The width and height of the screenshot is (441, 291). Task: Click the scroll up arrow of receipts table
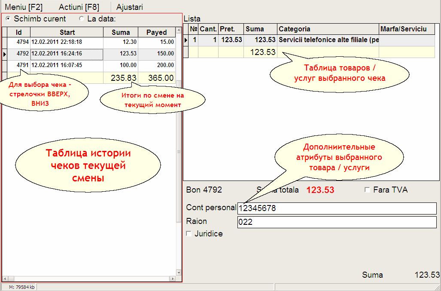(179, 31)
